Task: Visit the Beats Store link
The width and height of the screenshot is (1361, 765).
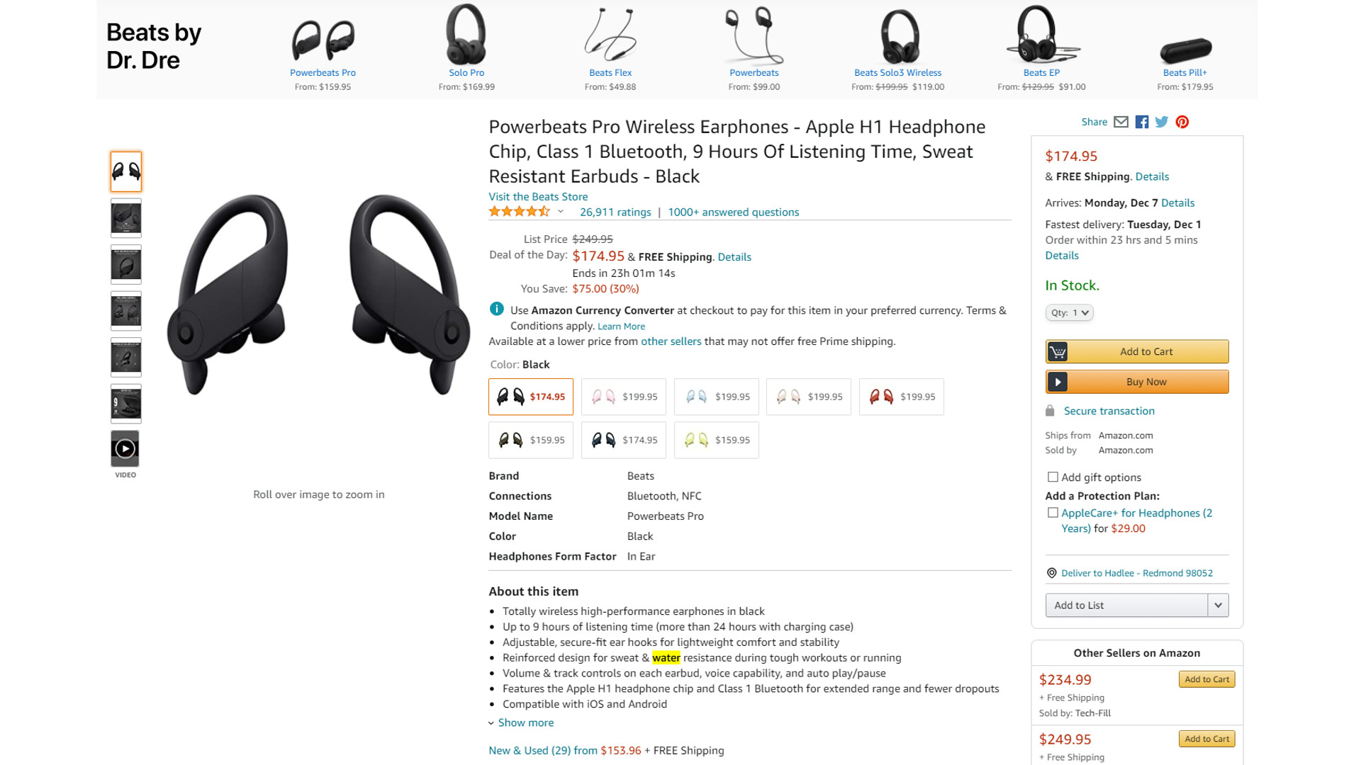Action: [538, 197]
